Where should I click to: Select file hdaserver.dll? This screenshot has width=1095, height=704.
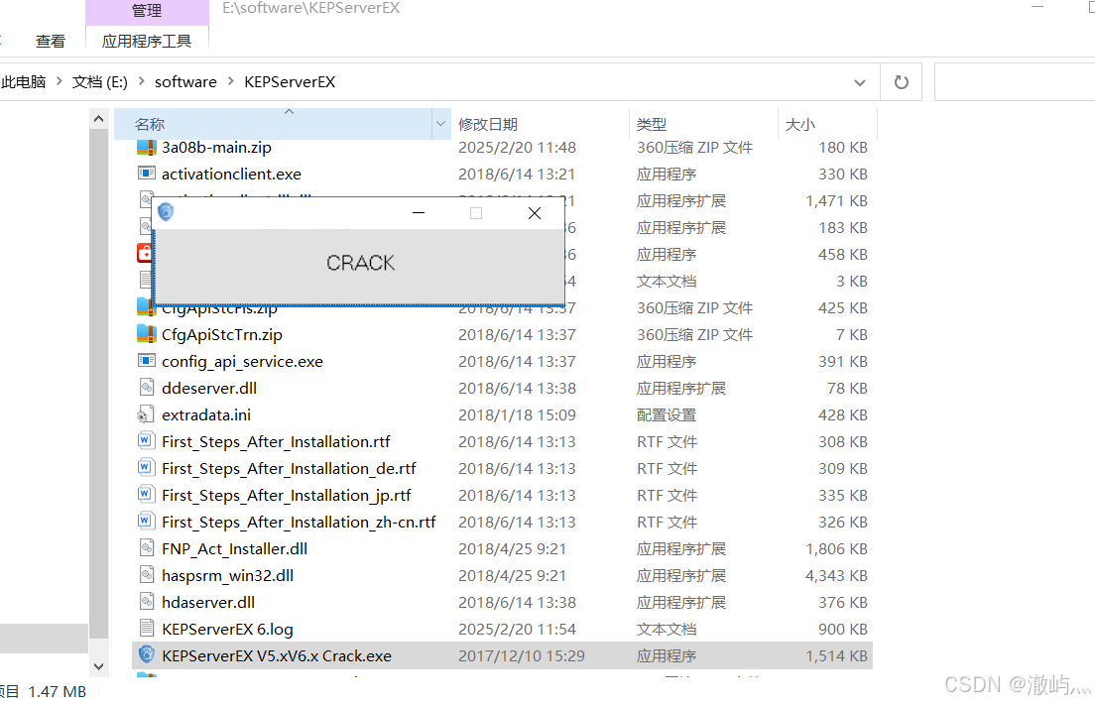pyautogui.click(x=208, y=602)
